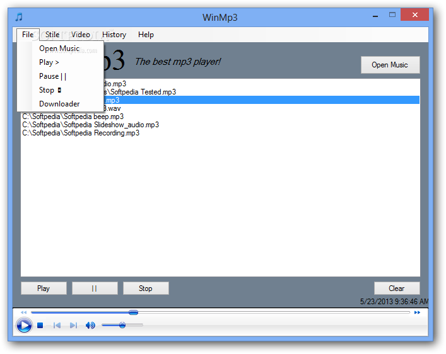The image size is (446, 354).
Task: Click the square stop icon in media bar
Action: pyautogui.click(x=40, y=325)
